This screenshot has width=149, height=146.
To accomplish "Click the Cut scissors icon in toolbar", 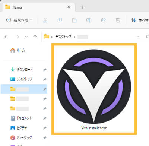I will 45,20.
